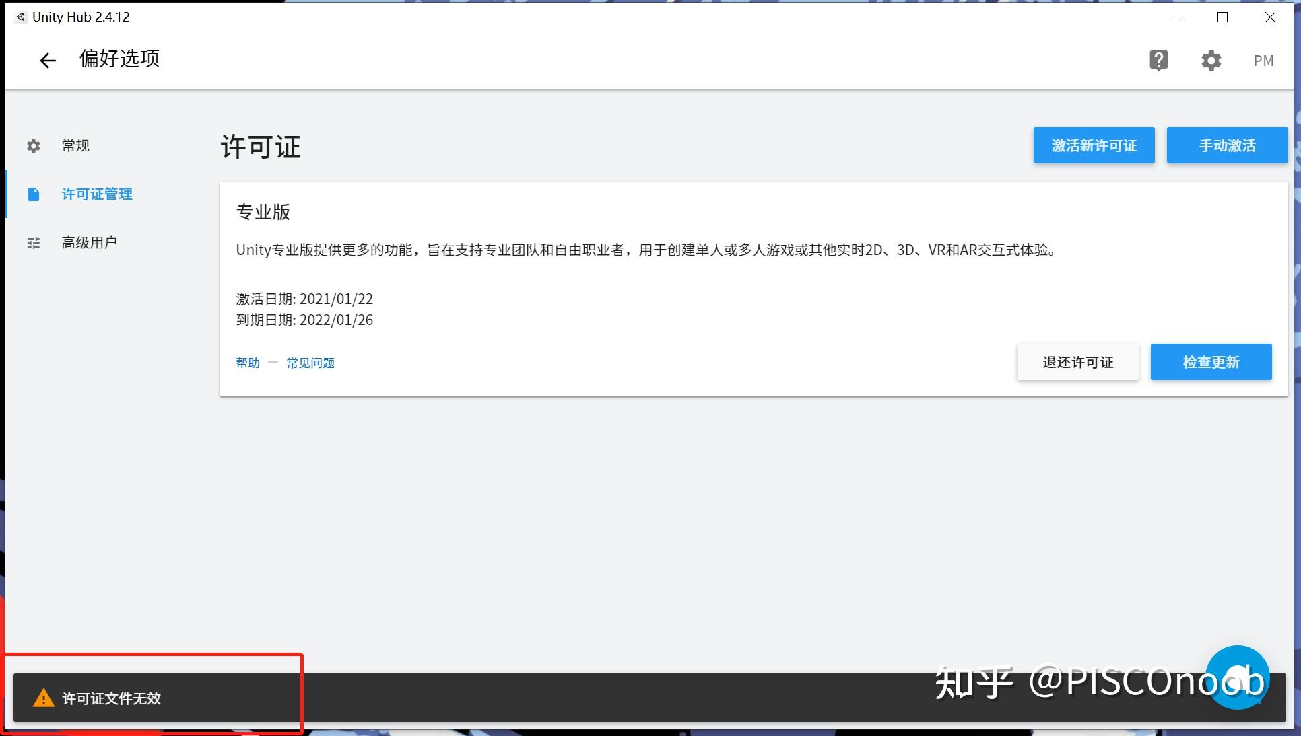Click the gear icon beside 常规
The image size is (1301, 736).
point(34,146)
